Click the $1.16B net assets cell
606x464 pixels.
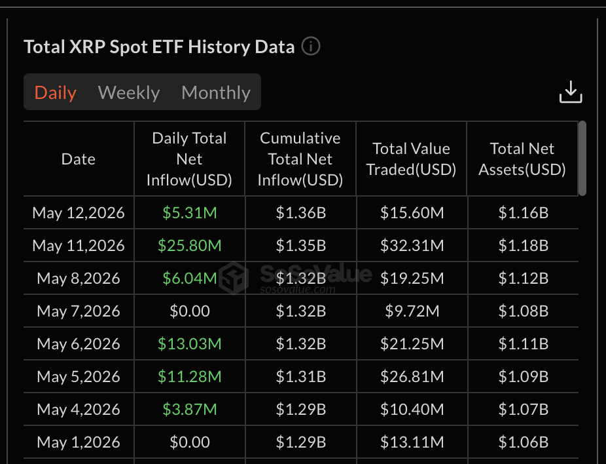tap(524, 212)
